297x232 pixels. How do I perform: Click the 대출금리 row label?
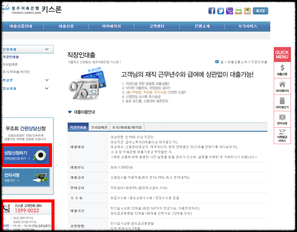77,178
